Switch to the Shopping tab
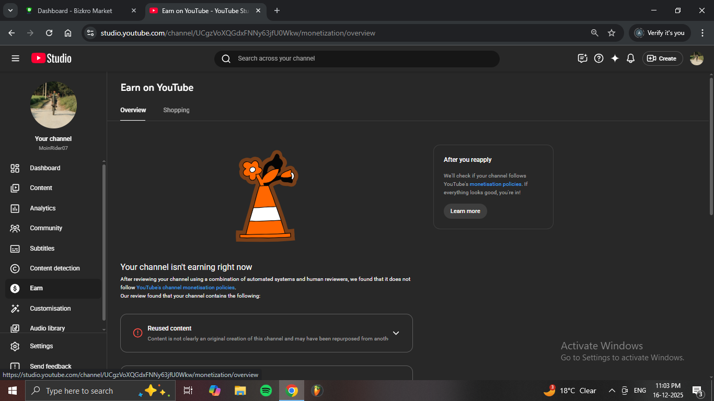This screenshot has width=714, height=401. [176, 110]
